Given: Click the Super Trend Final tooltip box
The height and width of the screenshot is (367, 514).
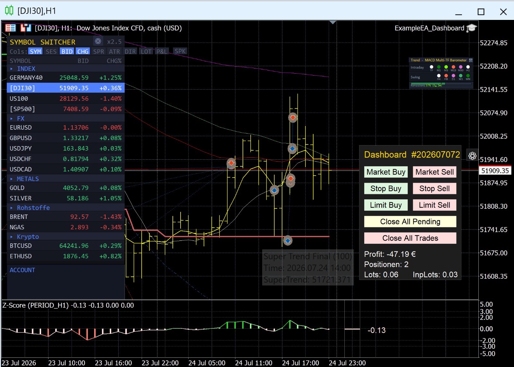Looking at the screenshot, I should 308,268.
